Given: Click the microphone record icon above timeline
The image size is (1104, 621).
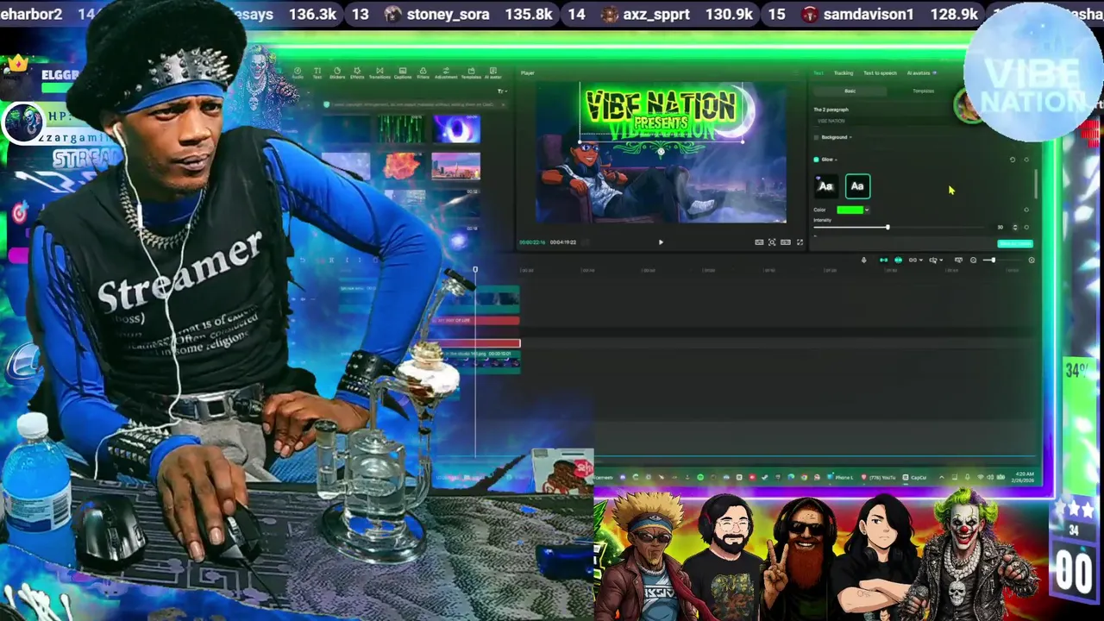Looking at the screenshot, I should point(864,260).
